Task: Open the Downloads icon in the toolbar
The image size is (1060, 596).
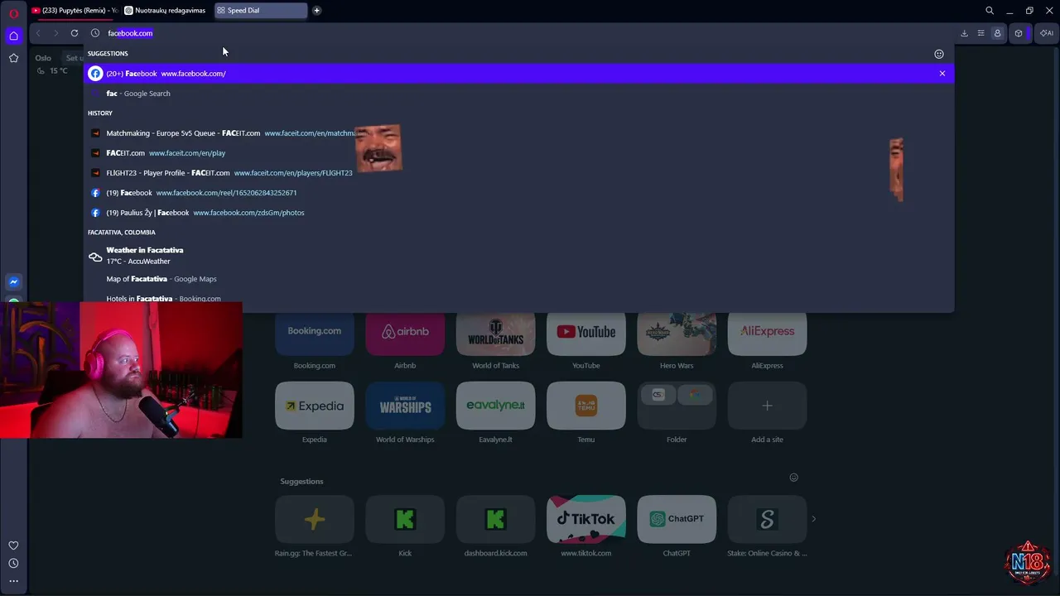Action: [964, 33]
